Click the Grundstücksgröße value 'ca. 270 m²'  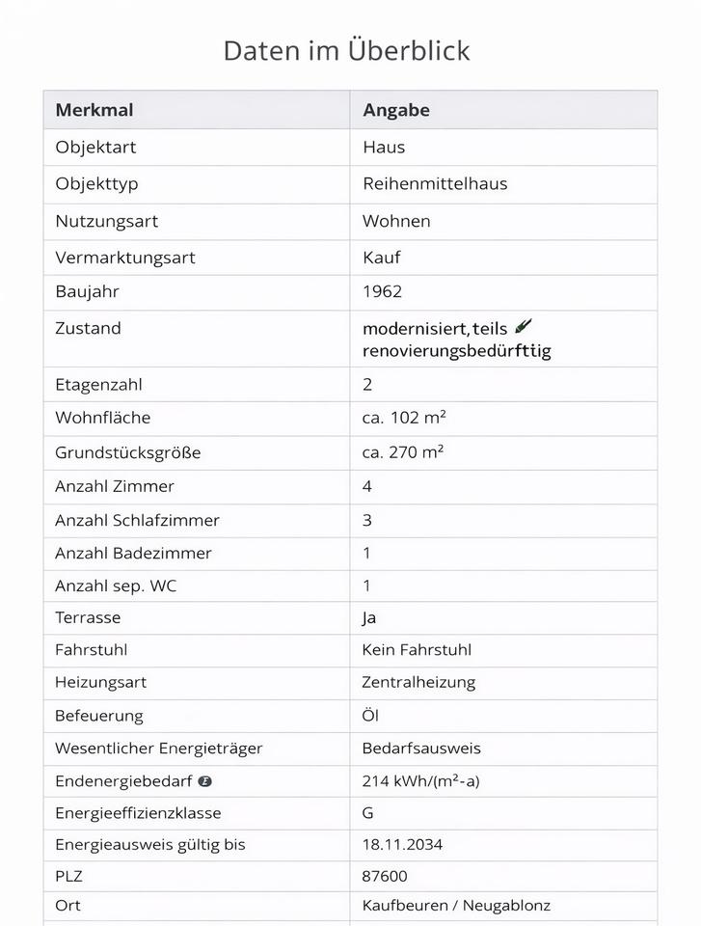pos(403,452)
